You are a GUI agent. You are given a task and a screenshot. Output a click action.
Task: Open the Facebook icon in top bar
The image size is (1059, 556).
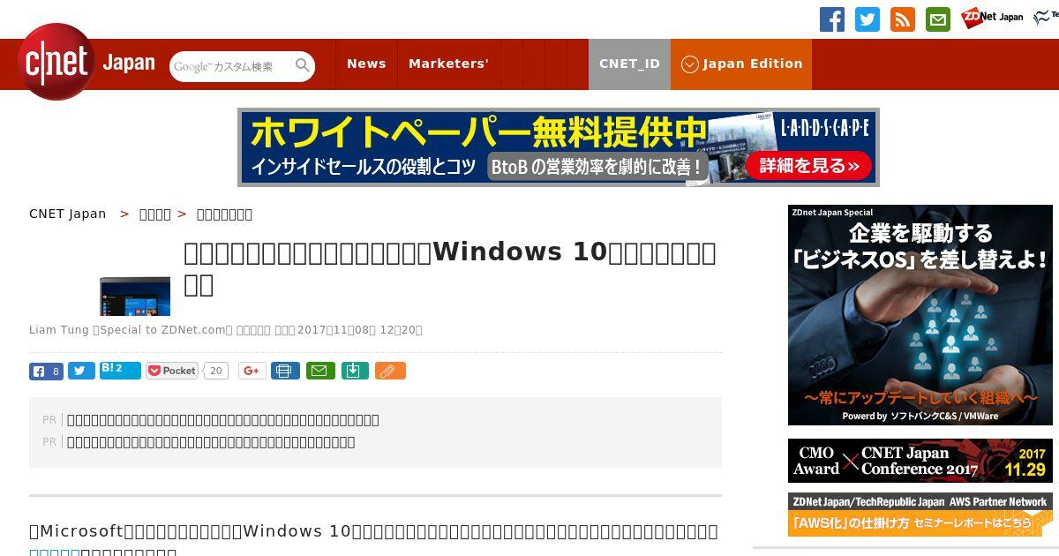click(x=832, y=19)
